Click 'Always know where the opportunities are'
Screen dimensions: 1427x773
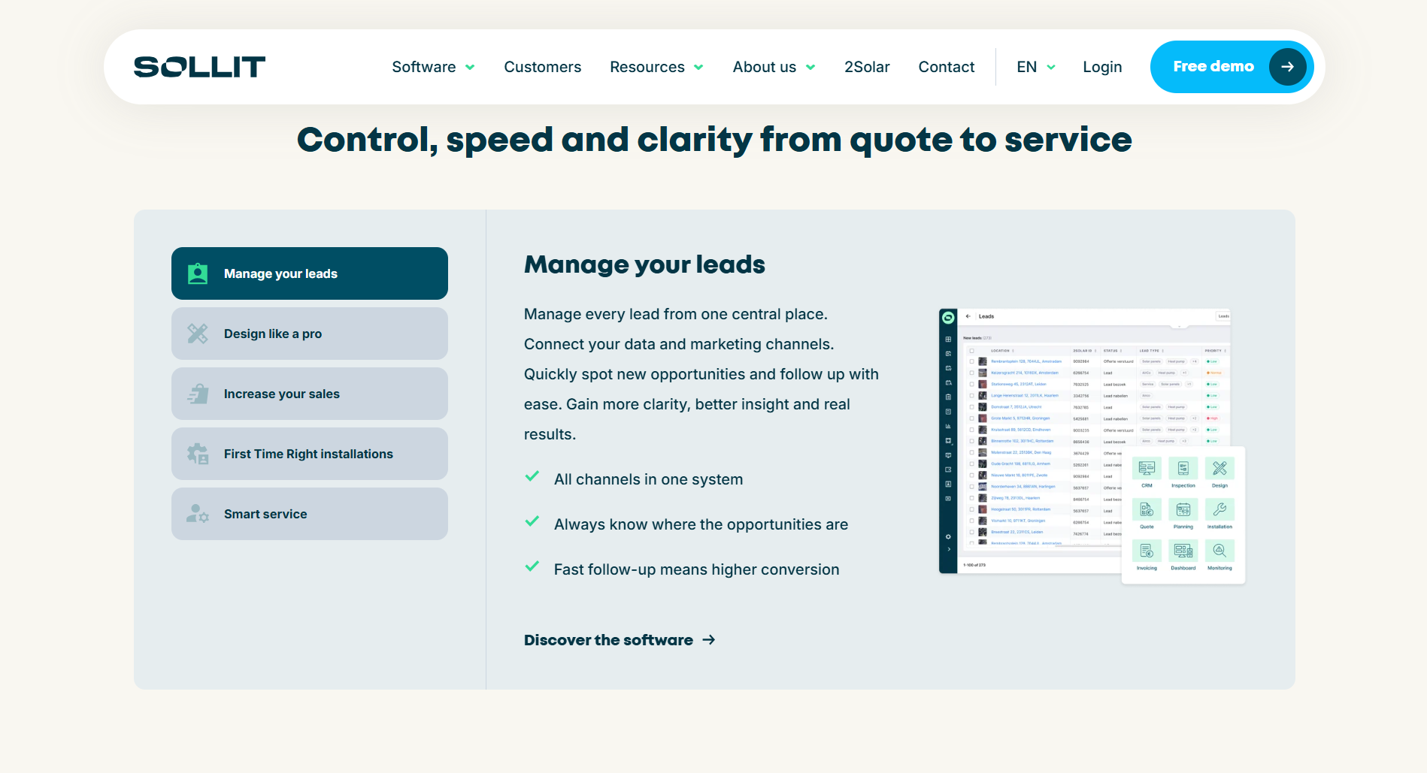pyautogui.click(x=701, y=524)
